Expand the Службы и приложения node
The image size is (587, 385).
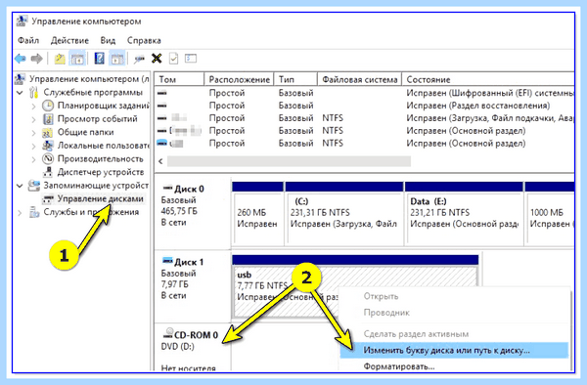click(21, 213)
